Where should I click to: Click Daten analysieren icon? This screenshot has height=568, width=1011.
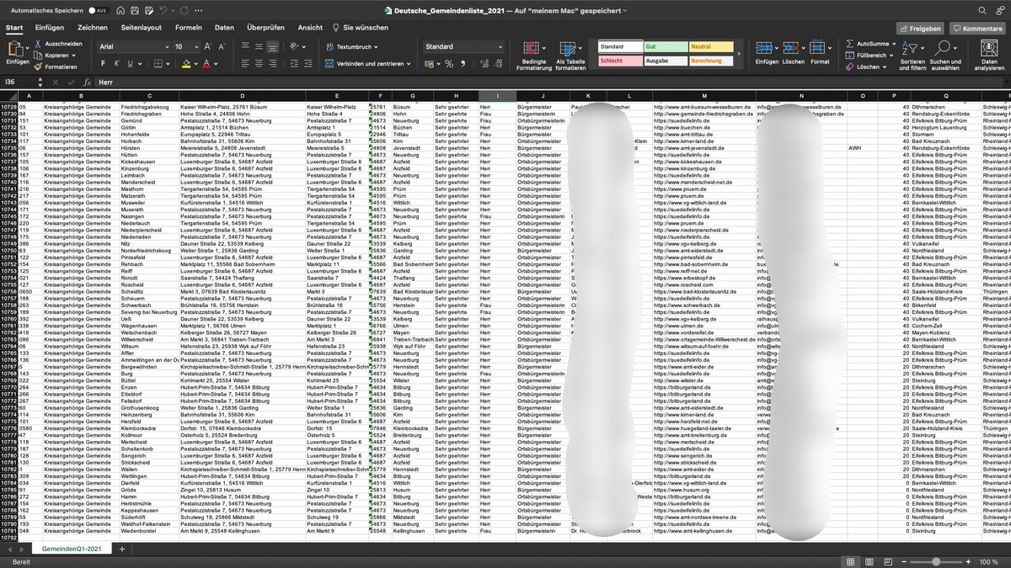(x=989, y=56)
